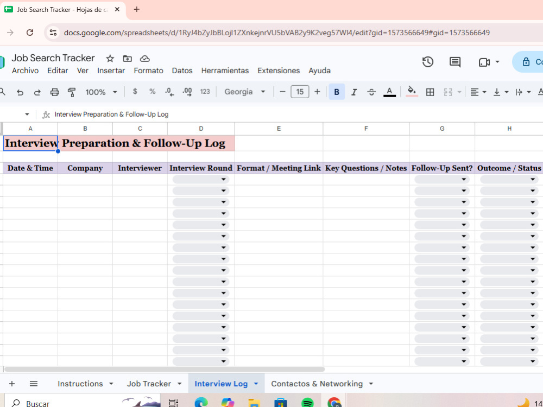
Task: Increase decimal places icon
Action: click(187, 92)
